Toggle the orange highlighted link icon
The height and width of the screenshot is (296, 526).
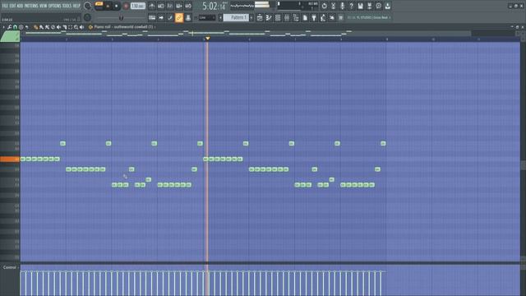pyautogui.click(x=179, y=17)
